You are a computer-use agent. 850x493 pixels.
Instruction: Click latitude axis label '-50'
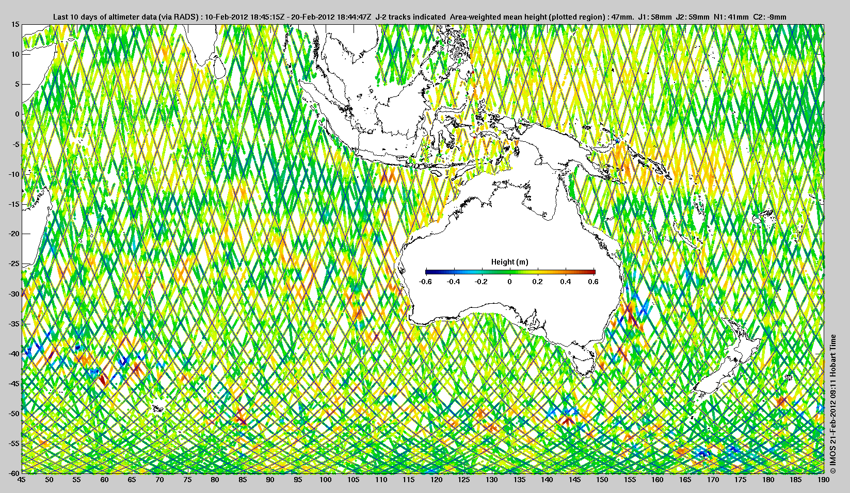click(14, 413)
